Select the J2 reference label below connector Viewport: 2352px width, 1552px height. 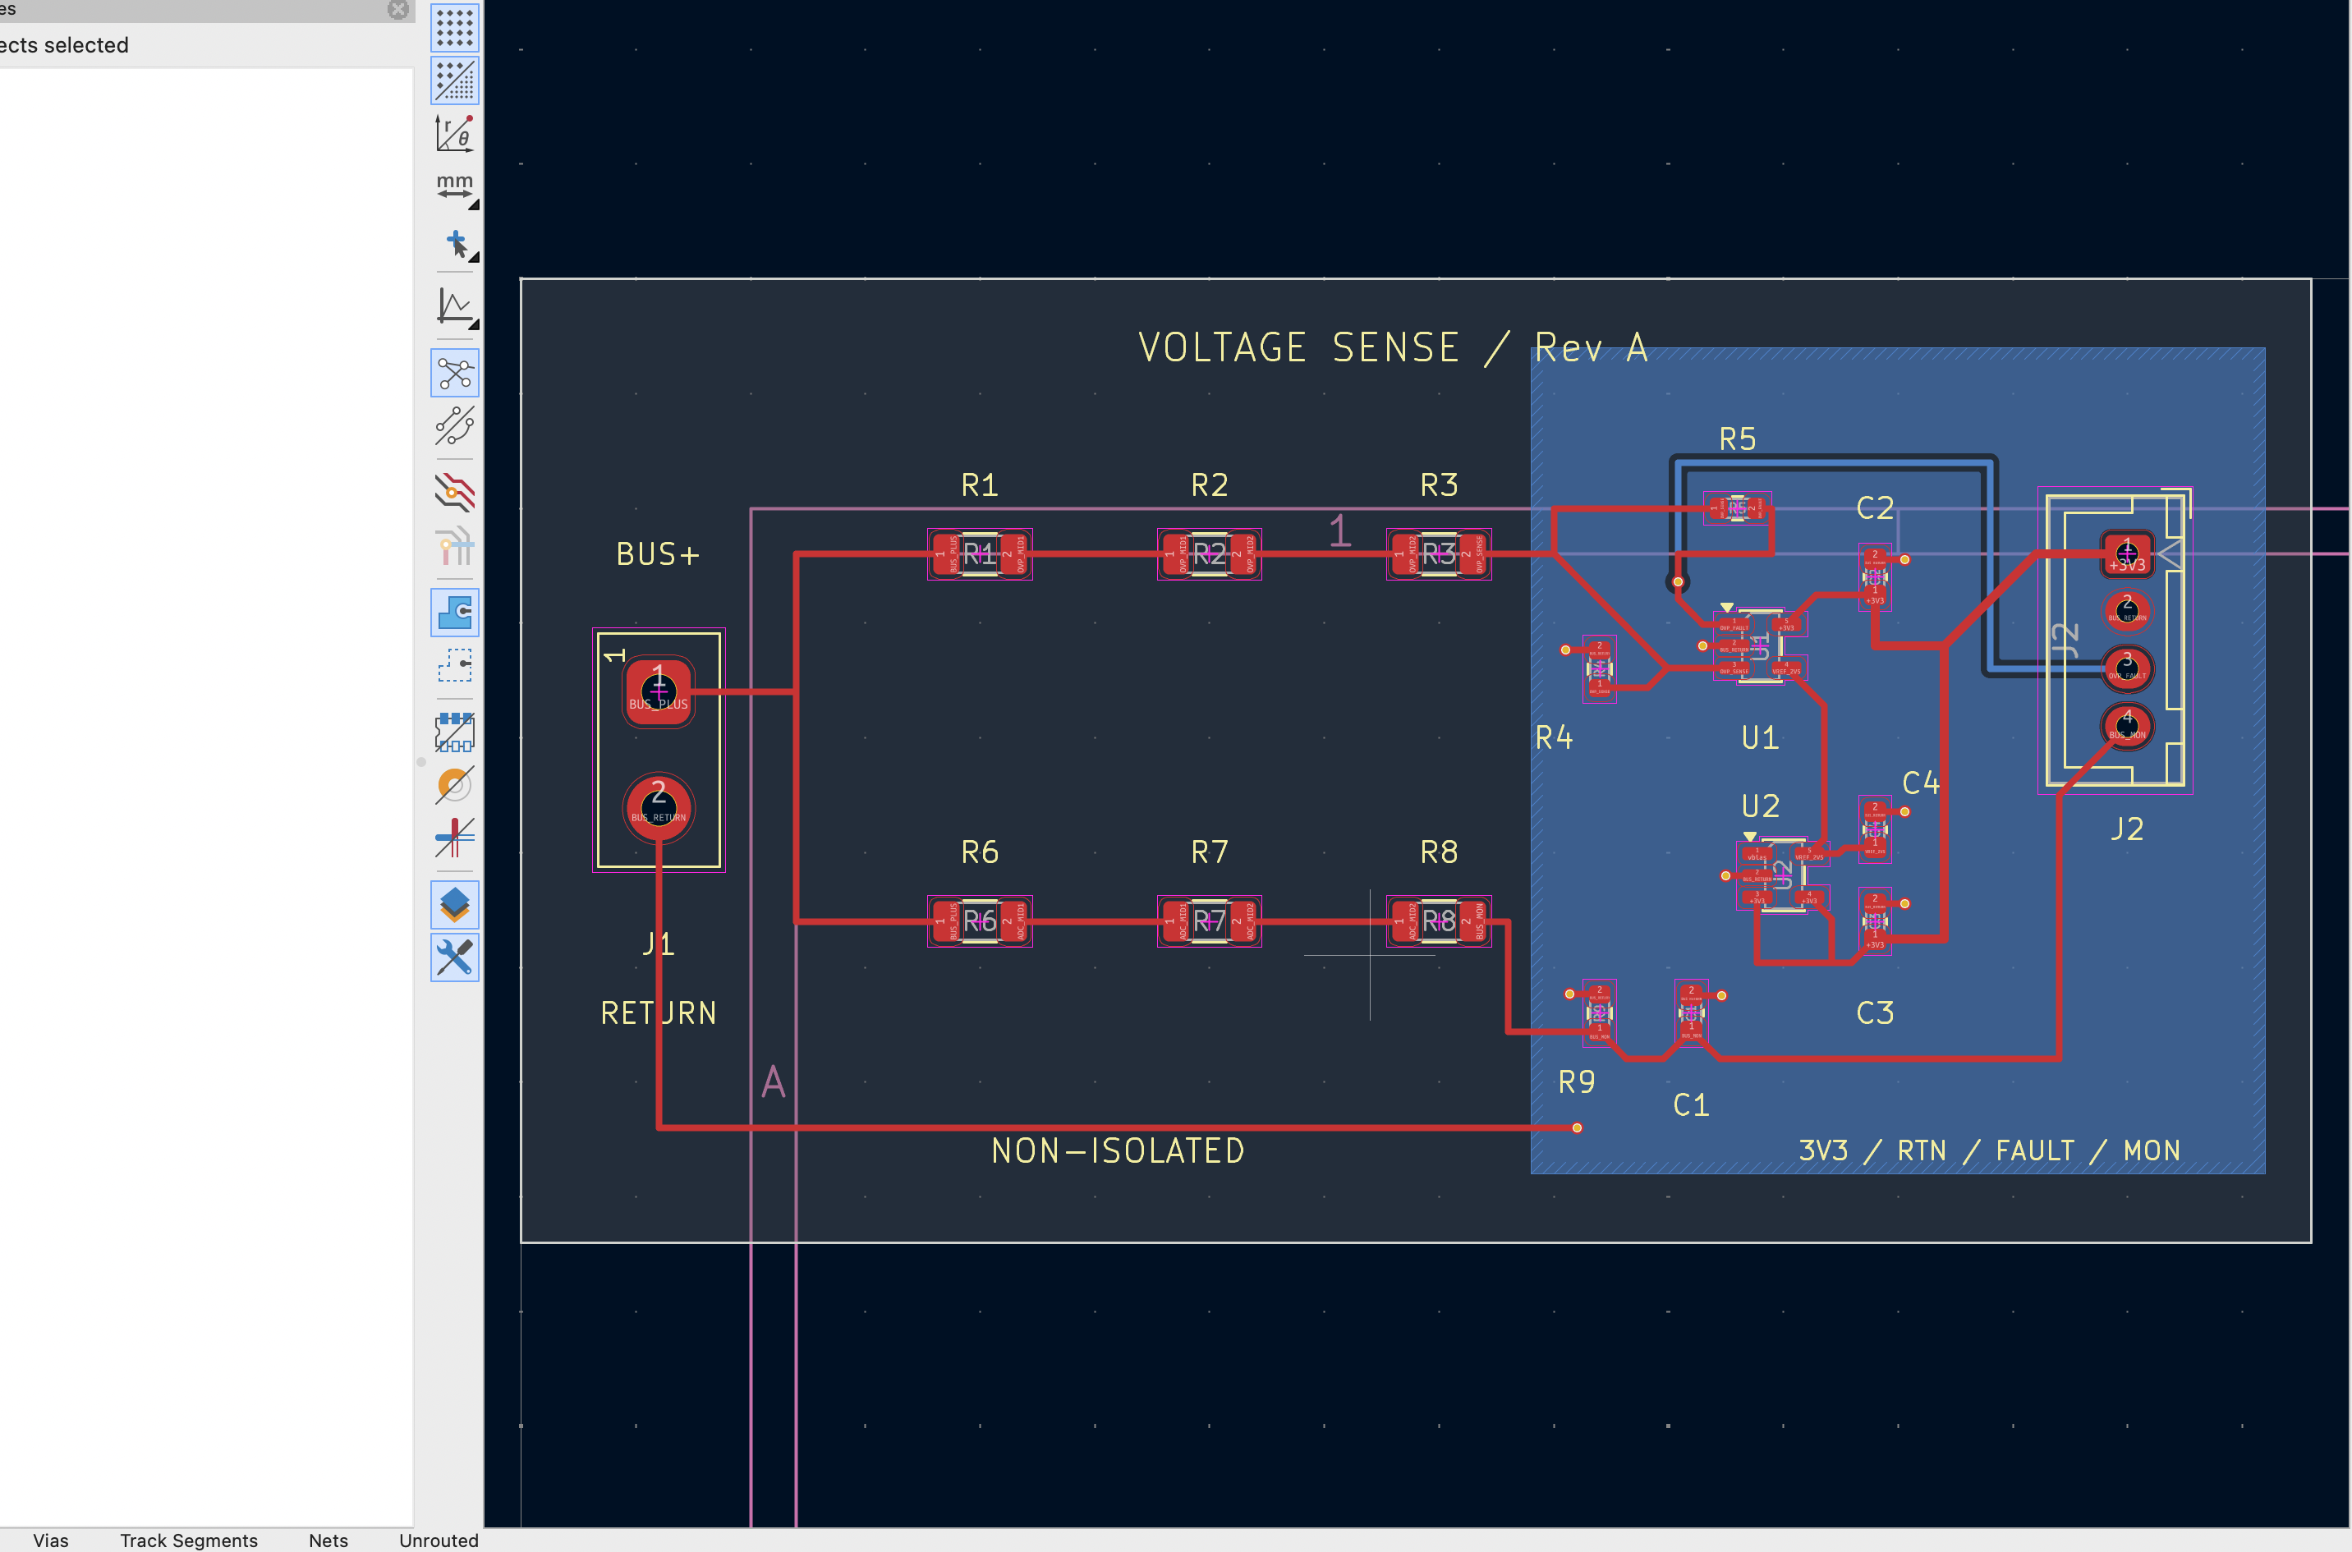[x=2126, y=829]
